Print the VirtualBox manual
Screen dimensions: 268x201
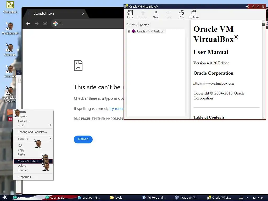click(x=181, y=14)
